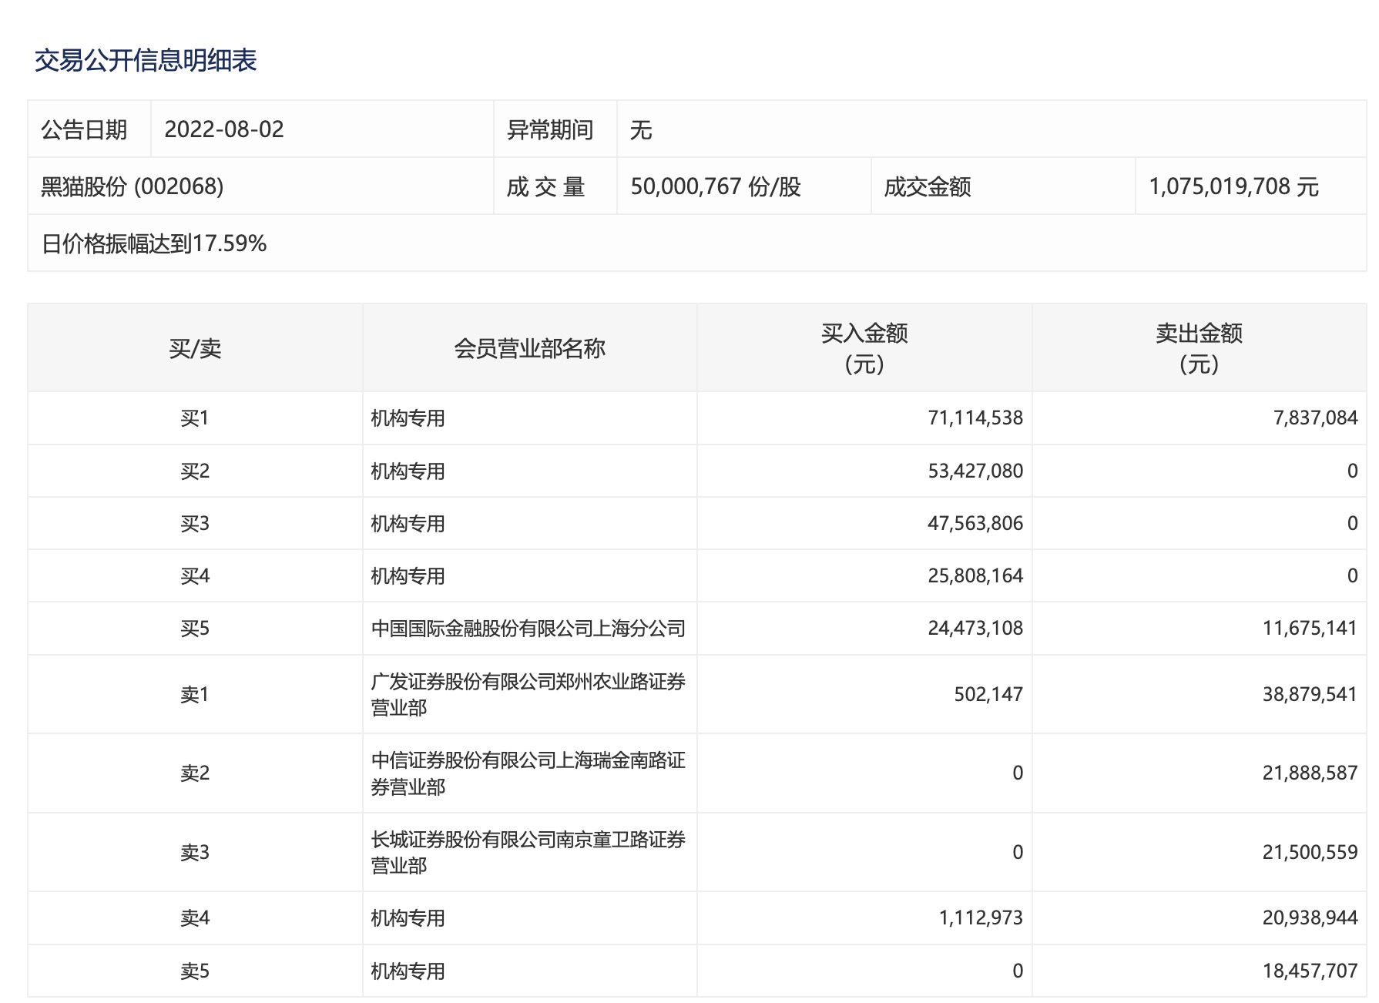Screen dimensions: 1379x1003
Task: Select the 无 value next to 异常期间
Action: [x=641, y=129]
